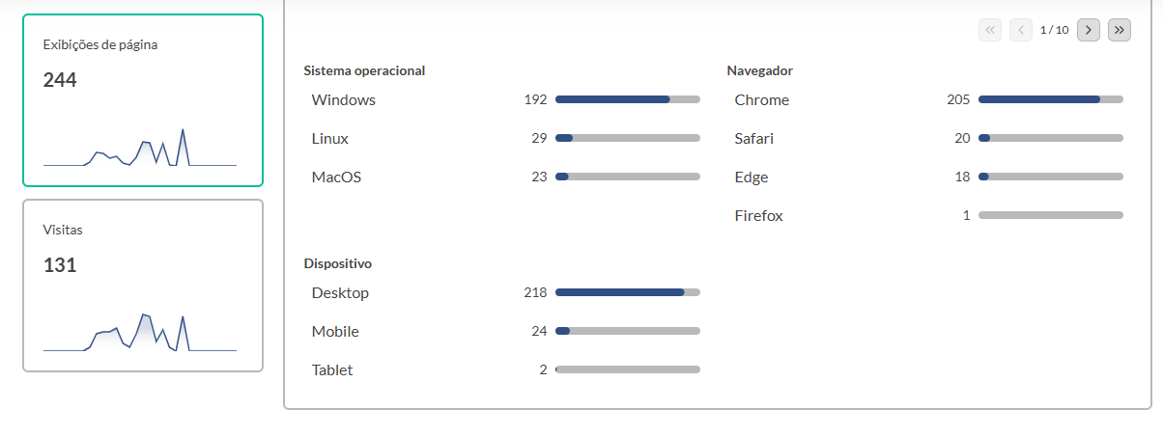Image resolution: width=1163 pixels, height=437 pixels.
Task: Click the Tablet device label
Action: 332,370
